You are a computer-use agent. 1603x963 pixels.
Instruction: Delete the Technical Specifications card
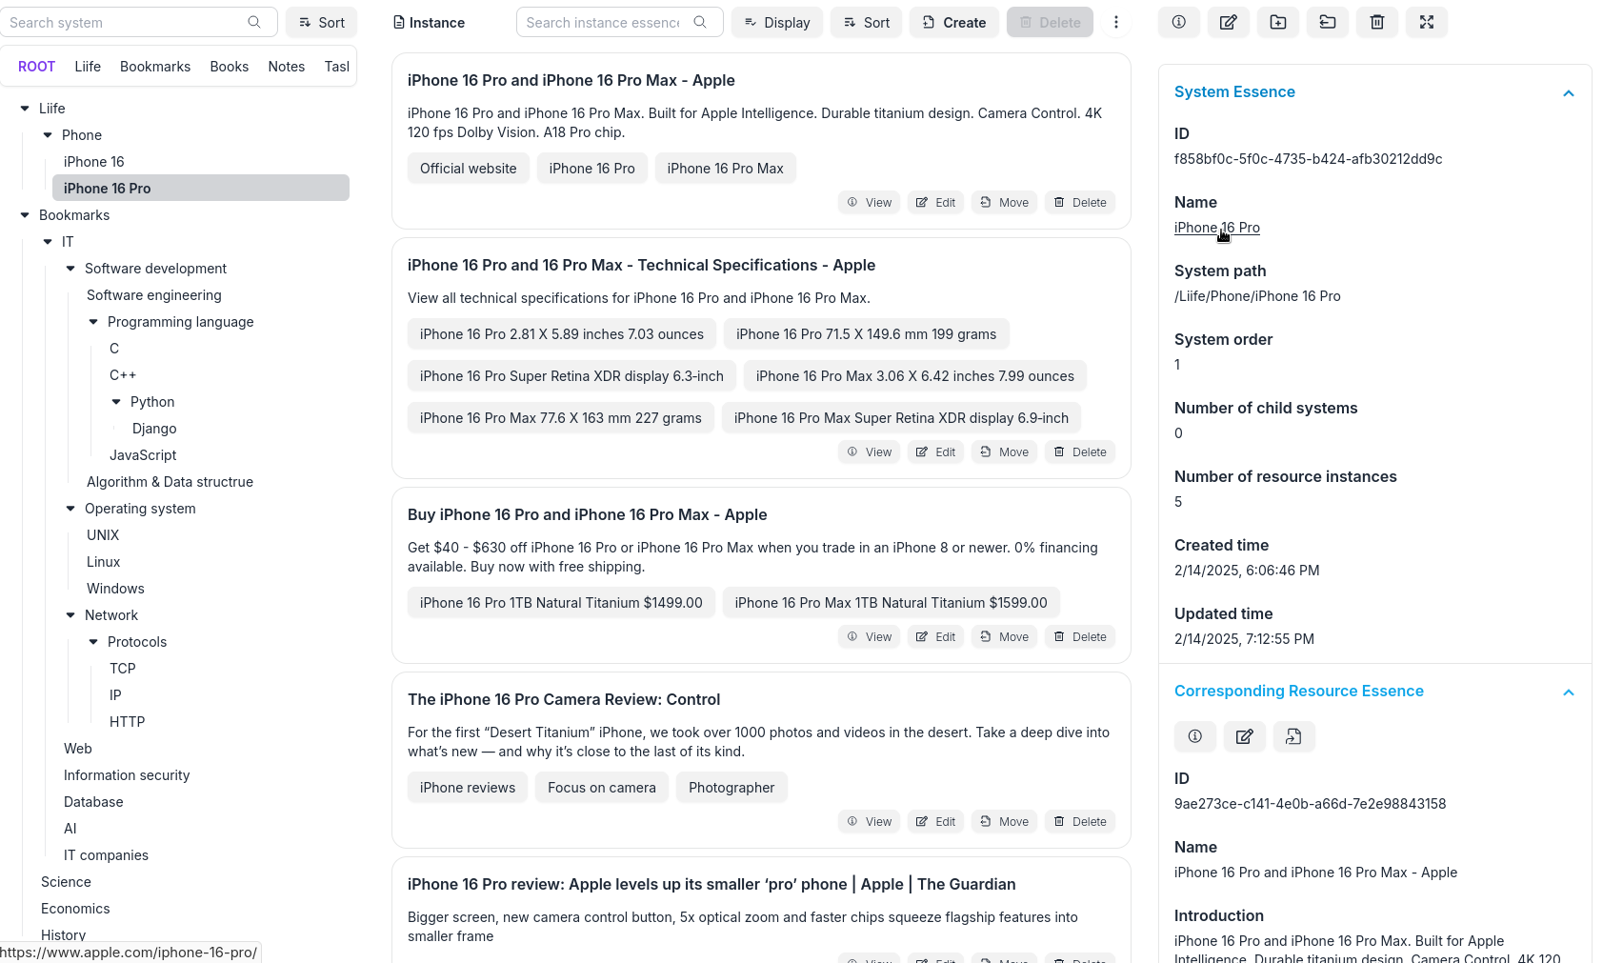[1081, 451]
